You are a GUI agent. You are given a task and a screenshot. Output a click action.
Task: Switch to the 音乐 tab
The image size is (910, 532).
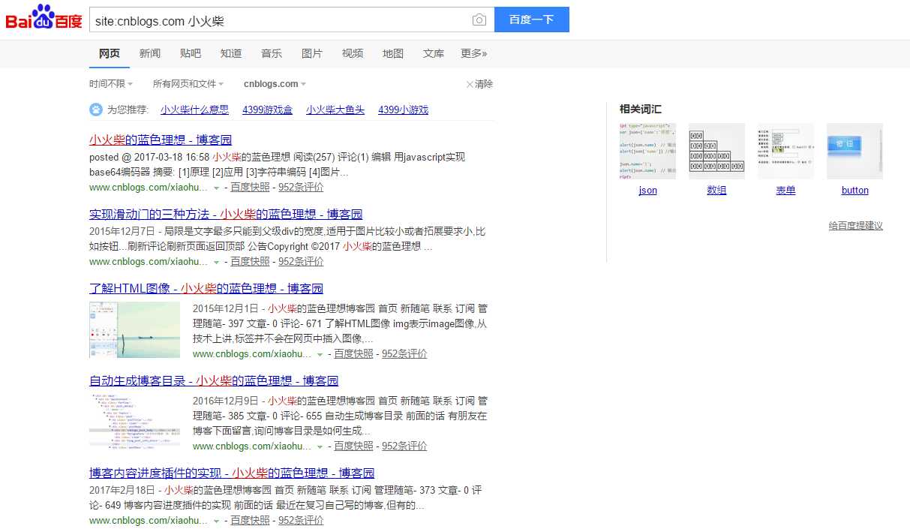[x=272, y=53]
